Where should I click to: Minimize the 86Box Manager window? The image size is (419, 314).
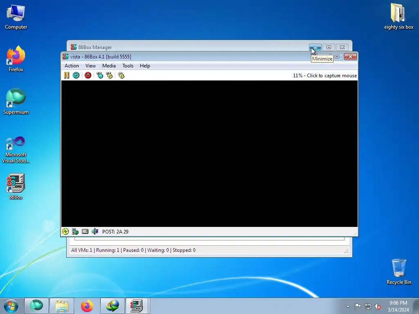(315, 47)
